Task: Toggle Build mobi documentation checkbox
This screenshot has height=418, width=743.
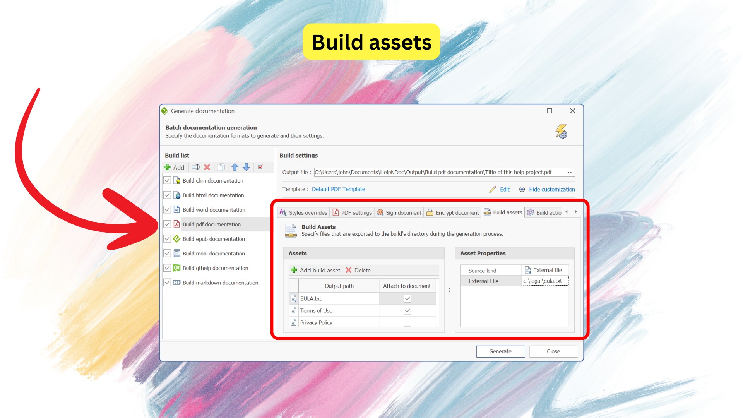Action: [x=167, y=254]
